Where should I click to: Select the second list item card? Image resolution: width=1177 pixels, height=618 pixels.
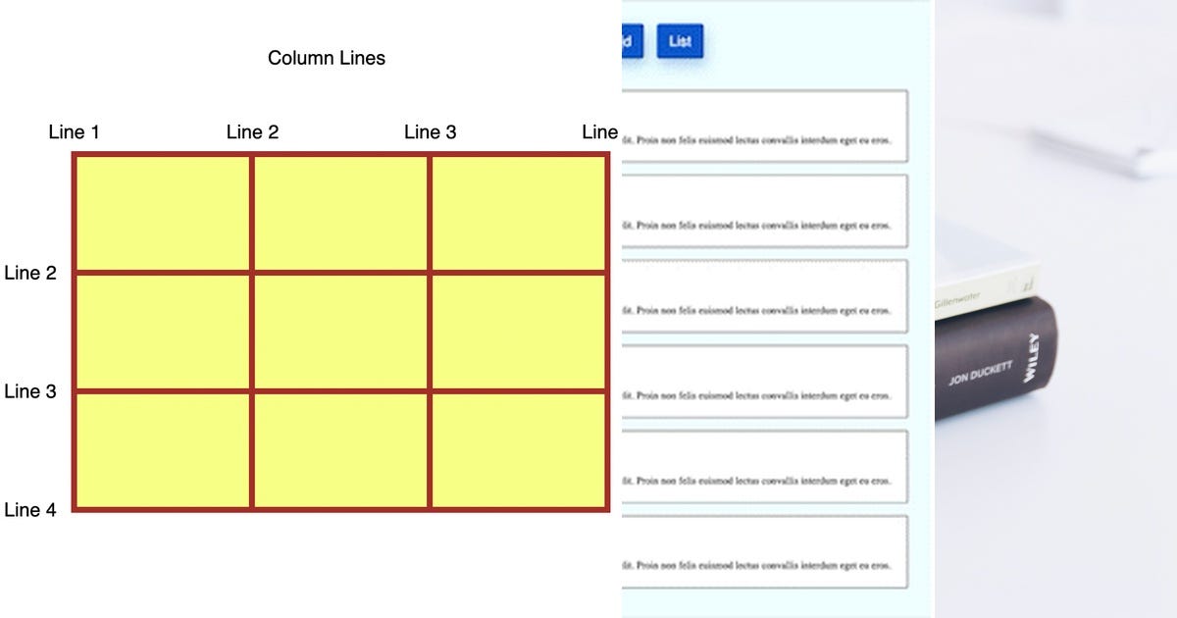pyautogui.click(x=763, y=210)
